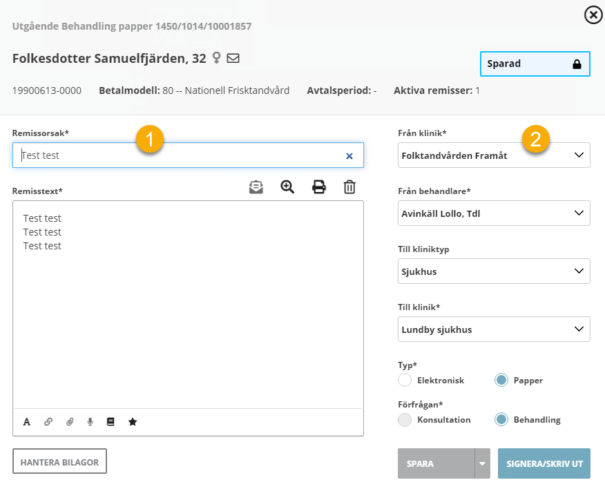Select the Elektronisk referral type
This screenshot has height=489, width=605.
point(405,381)
